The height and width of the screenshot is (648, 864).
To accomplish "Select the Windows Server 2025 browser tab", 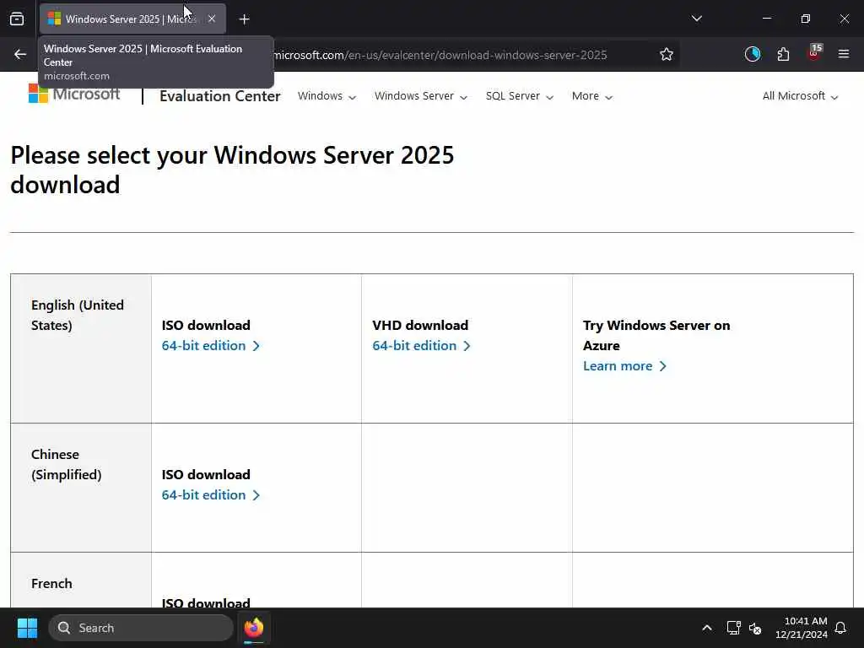I will click(132, 19).
